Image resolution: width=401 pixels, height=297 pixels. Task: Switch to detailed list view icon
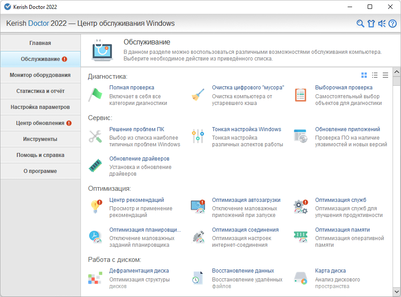click(x=375, y=75)
